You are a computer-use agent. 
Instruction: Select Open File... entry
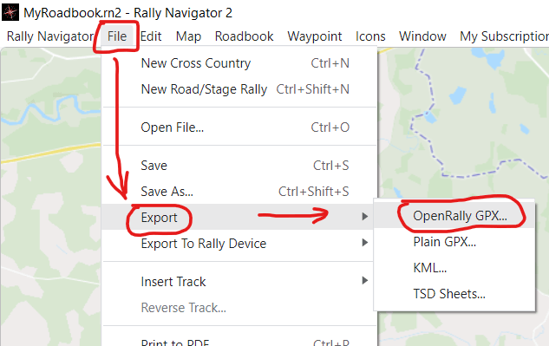click(x=239, y=127)
